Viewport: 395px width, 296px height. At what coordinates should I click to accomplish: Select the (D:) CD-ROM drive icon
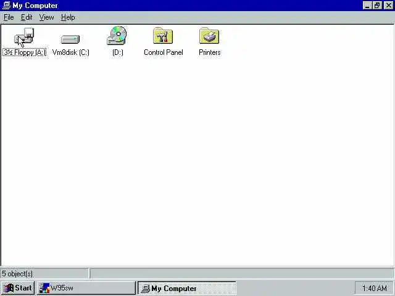[x=117, y=36]
